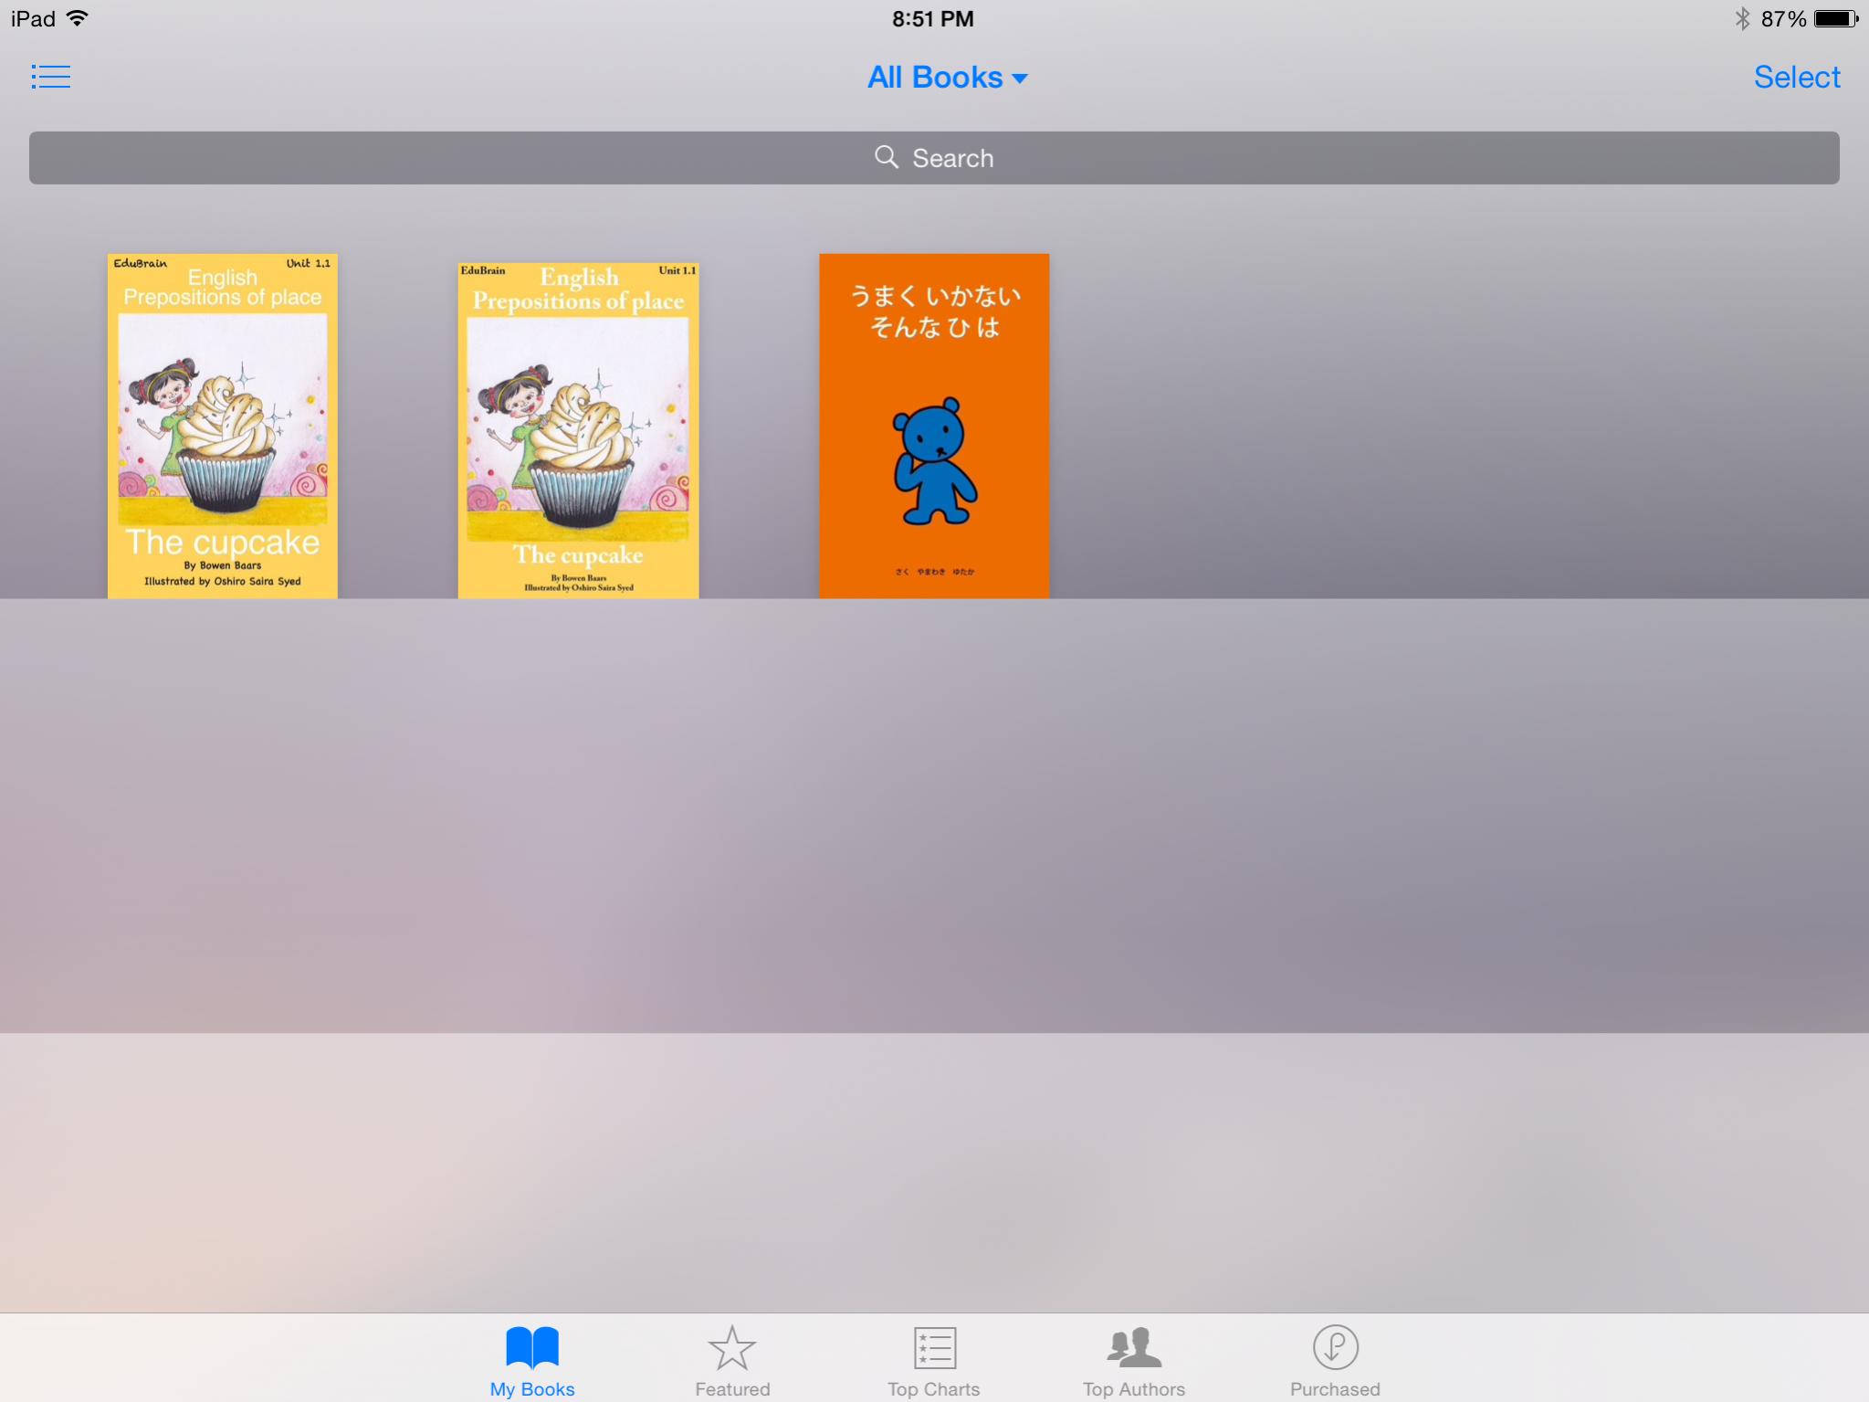Tap the Featured star icon

point(731,1347)
